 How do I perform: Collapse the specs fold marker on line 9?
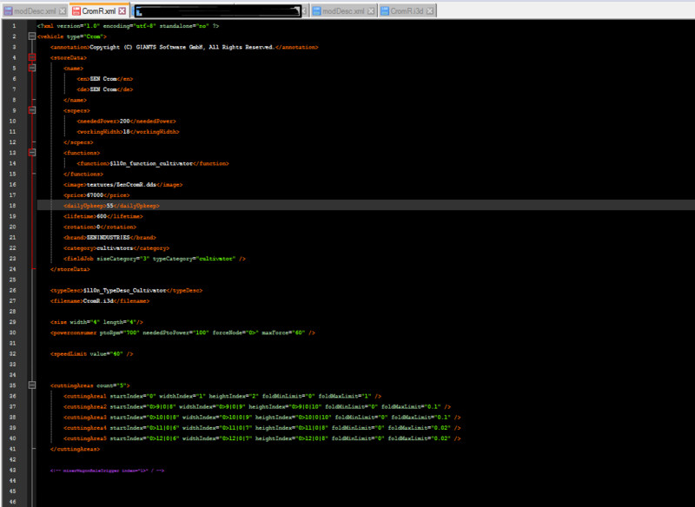(32, 110)
